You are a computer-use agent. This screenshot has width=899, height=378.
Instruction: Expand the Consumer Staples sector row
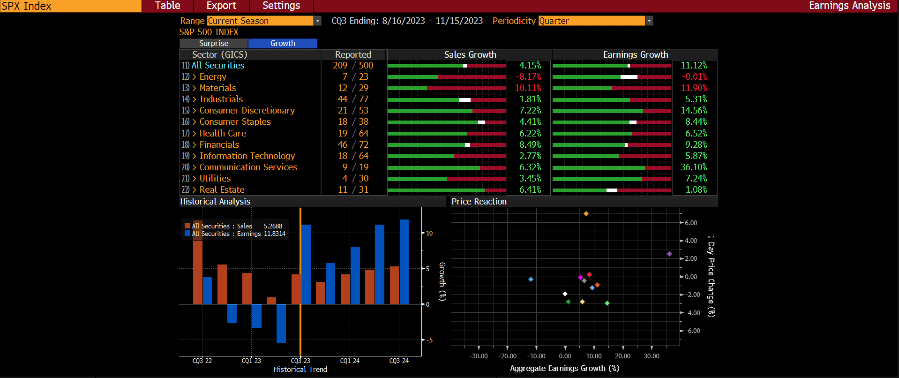pos(194,121)
